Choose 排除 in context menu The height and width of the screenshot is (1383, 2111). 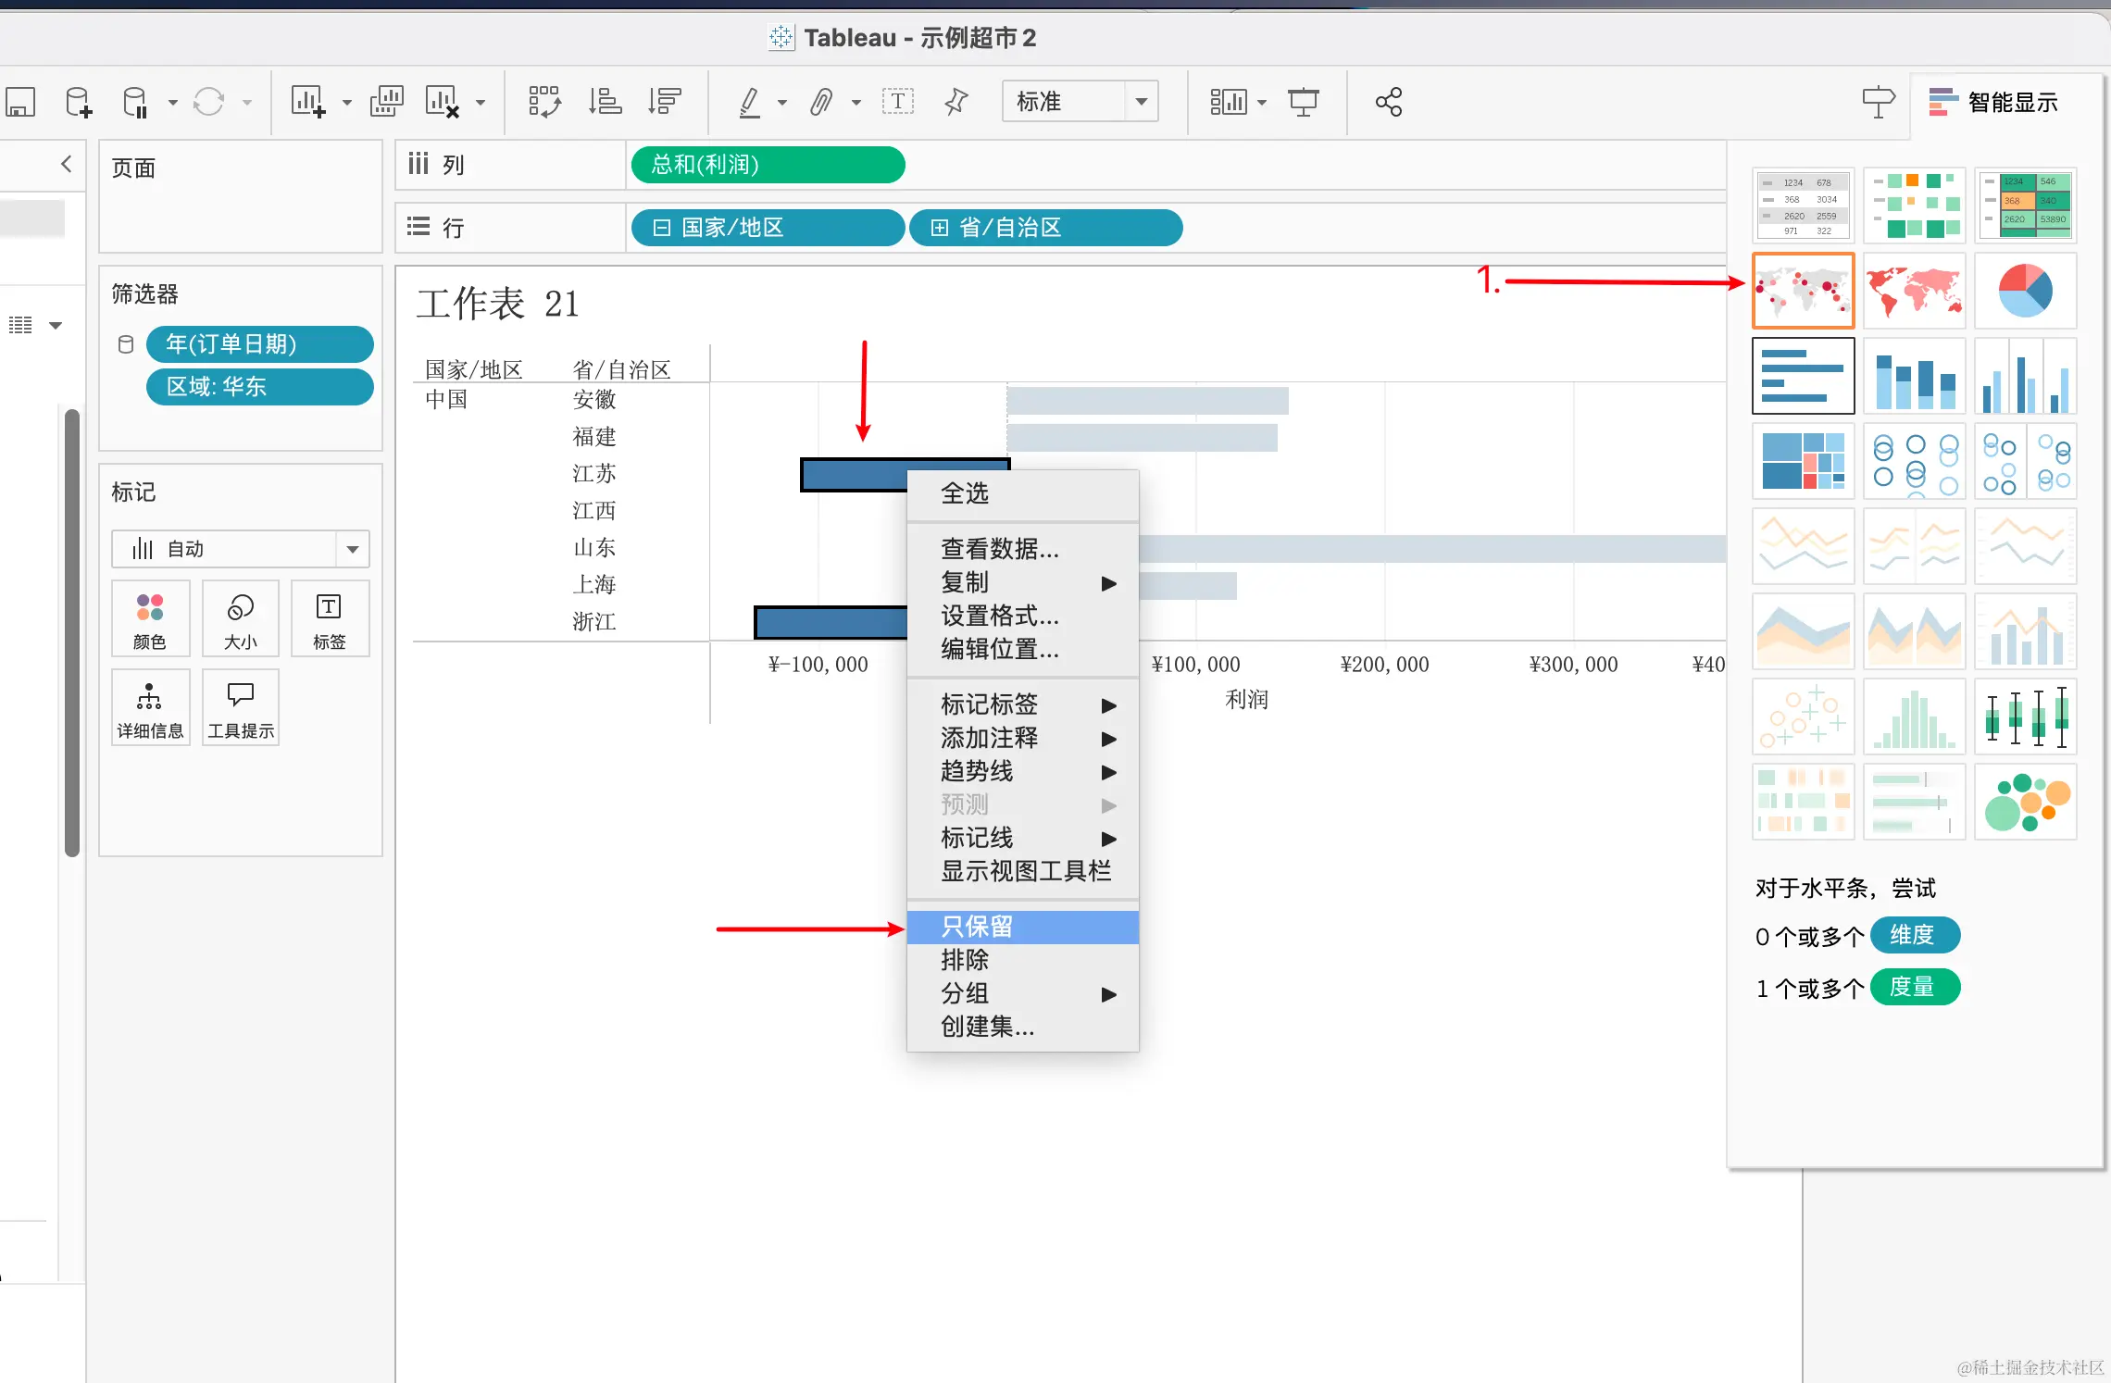pos(965,960)
